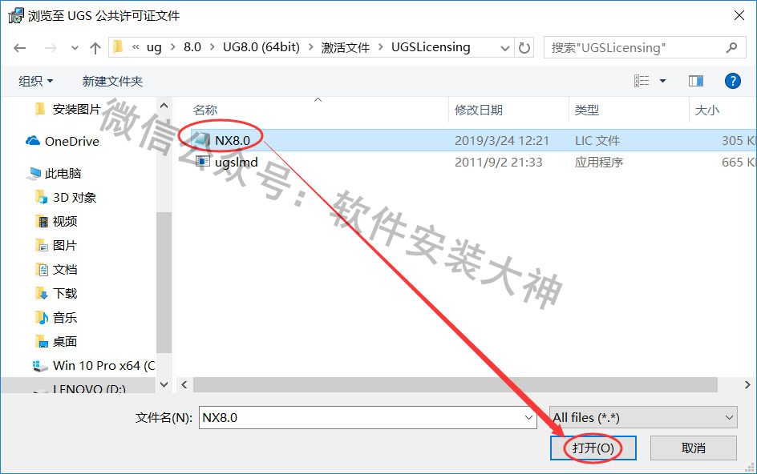Click the NX8.0 file icon
757x474 pixels.
pos(202,140)
